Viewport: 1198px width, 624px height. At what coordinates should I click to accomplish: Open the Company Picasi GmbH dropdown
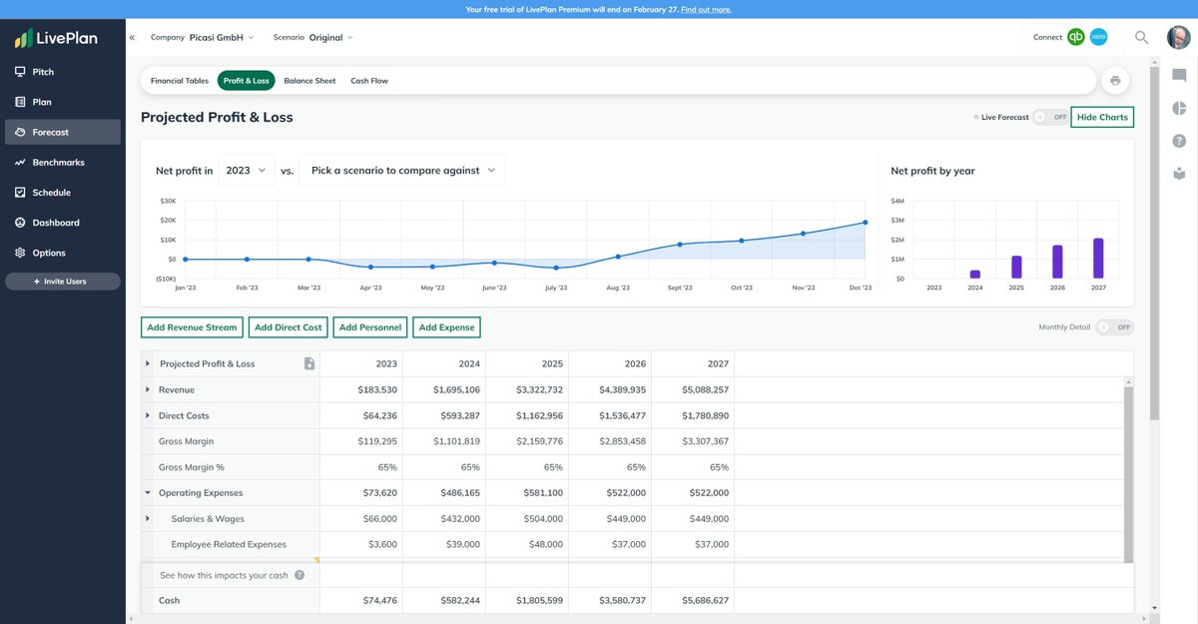click(x=203, y=38)
